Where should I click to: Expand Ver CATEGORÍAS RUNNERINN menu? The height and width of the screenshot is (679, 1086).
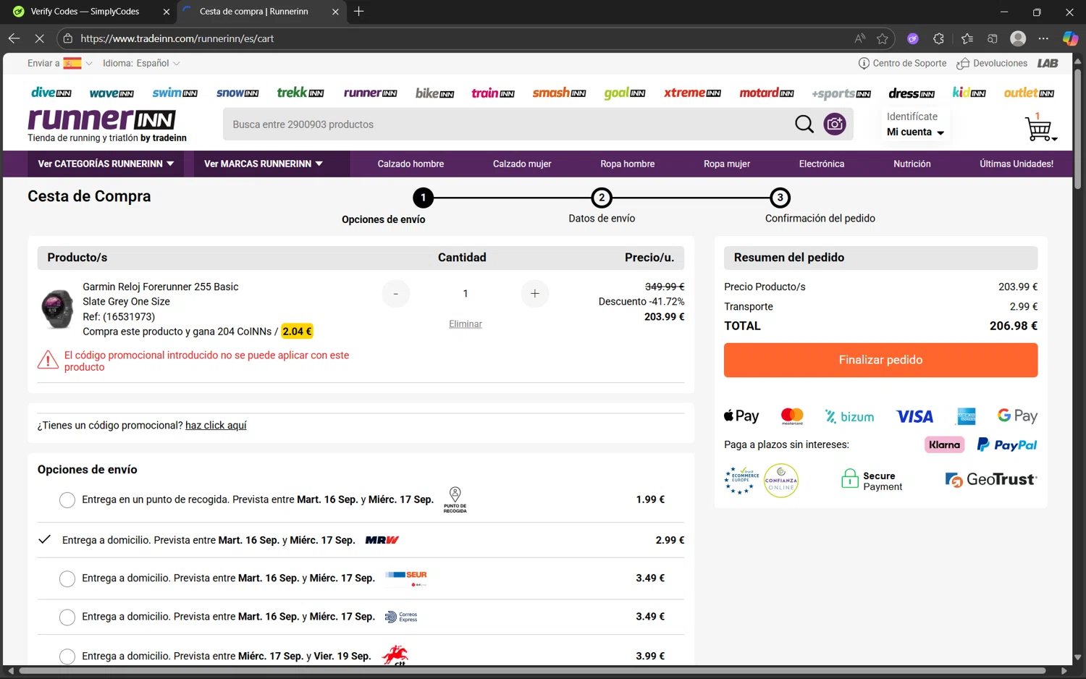[x=106, y=164]
